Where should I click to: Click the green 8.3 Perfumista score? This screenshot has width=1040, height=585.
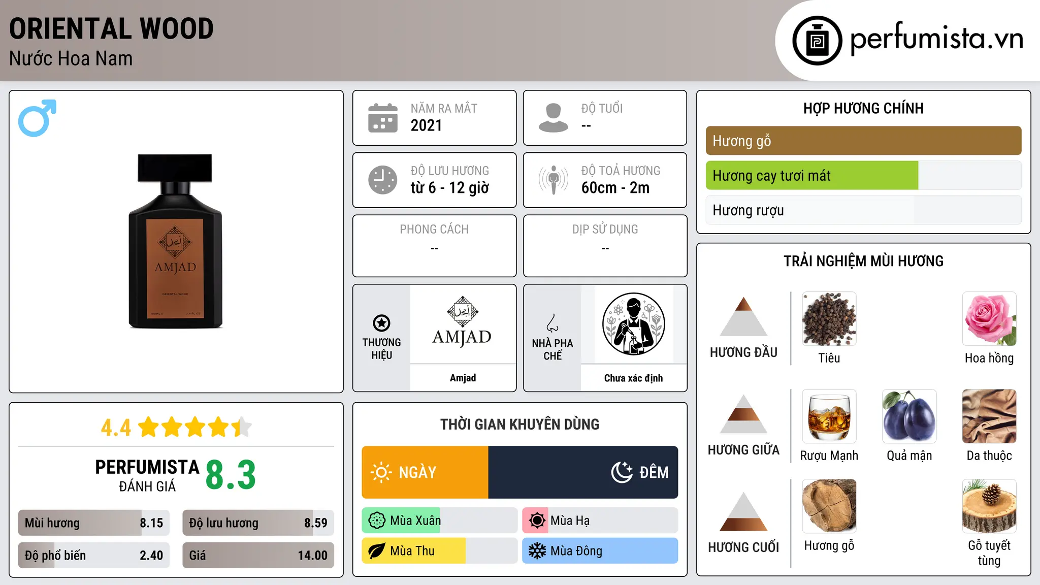click(231, 475)
